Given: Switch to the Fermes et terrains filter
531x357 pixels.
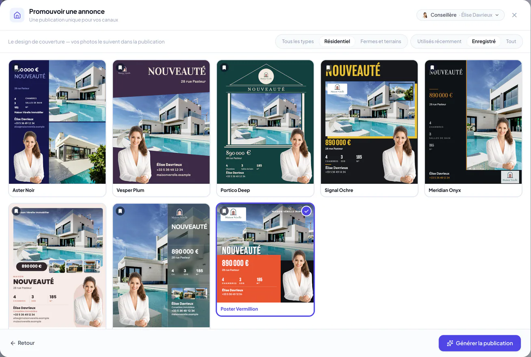Looking at the screenshot, I should [x=381, y=41].
